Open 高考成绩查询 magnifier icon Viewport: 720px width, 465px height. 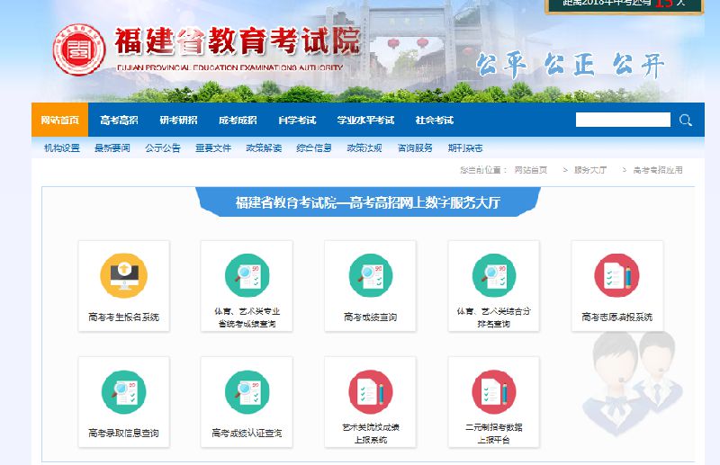click(x=371, y=275)
